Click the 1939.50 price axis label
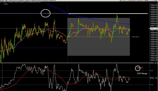 (154, 12)
